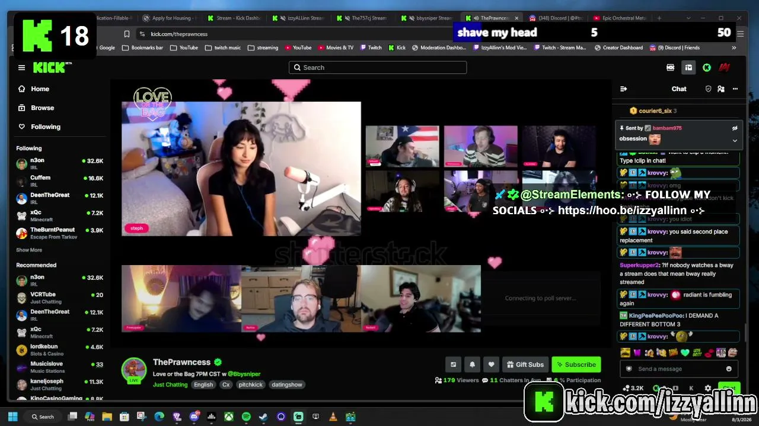
Task: Click the Kick search field
Action: click(378, 67)
